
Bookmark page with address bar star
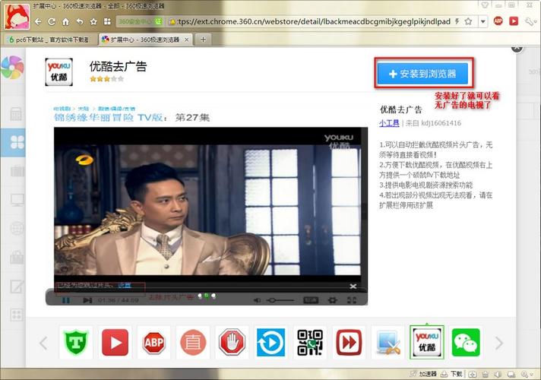click(x=468, y=21)
